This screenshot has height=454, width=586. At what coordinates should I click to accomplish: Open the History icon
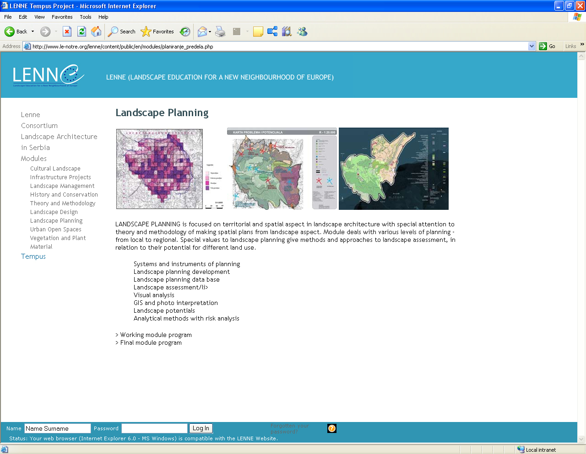click(185, 32)
